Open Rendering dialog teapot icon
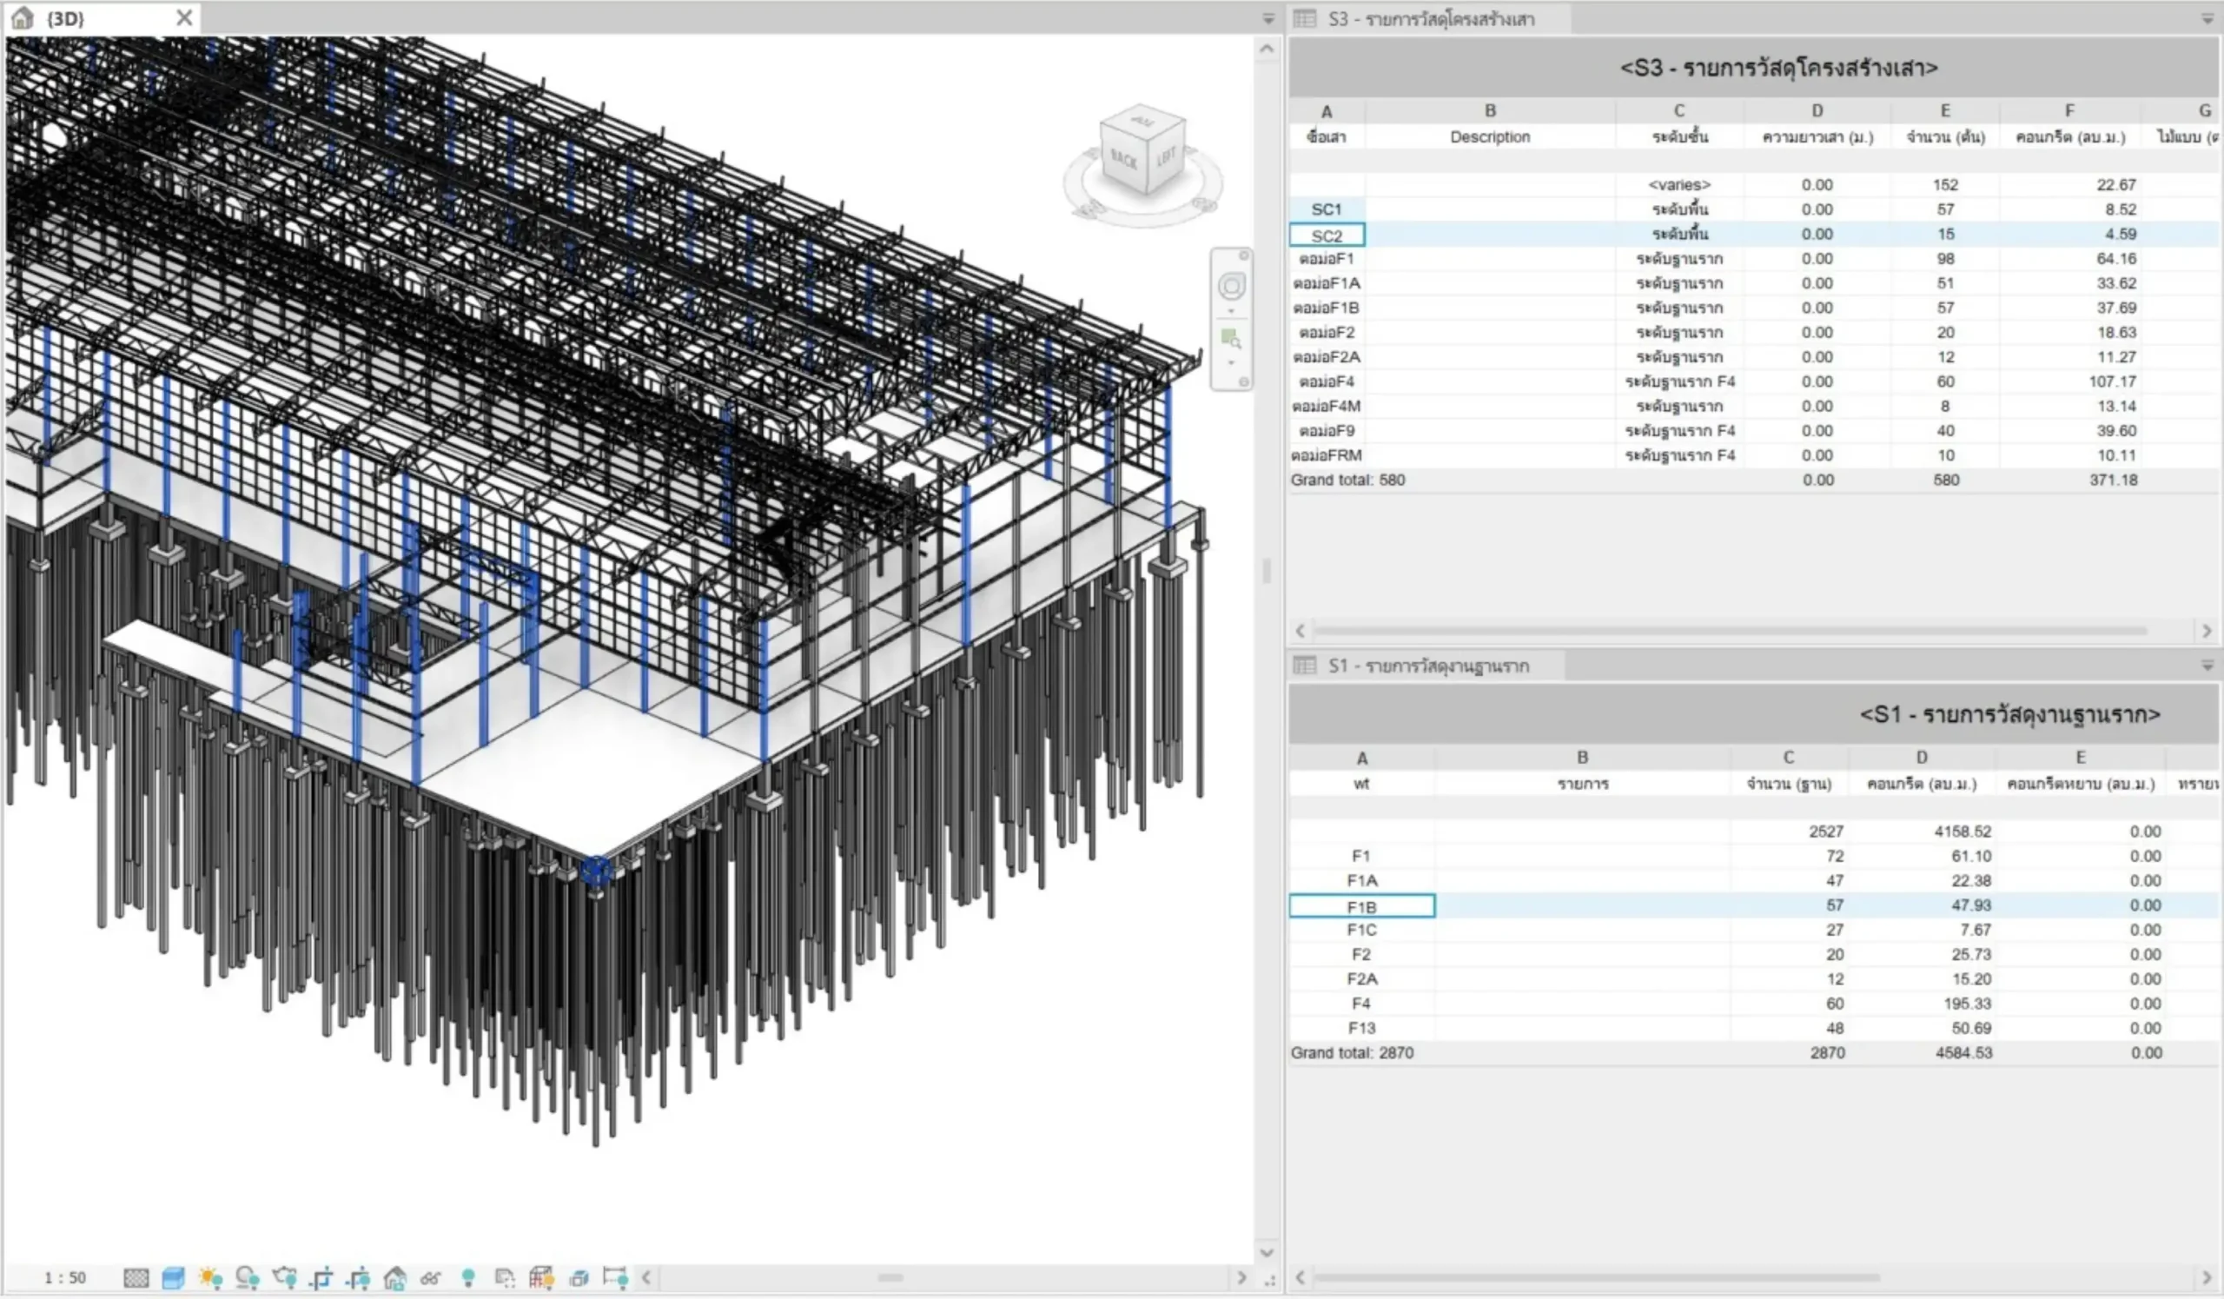 [x=284, y=1278]
